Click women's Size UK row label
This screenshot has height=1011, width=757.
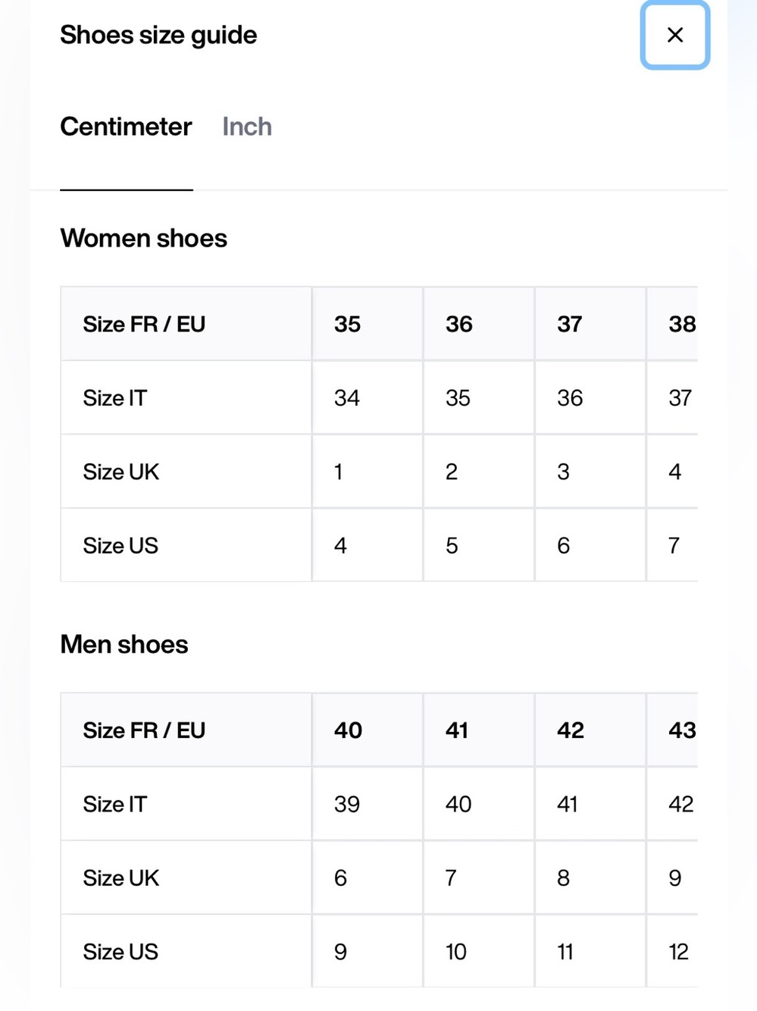coord(121,472)
